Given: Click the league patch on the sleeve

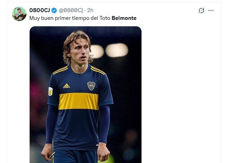Looking at the screenshot, I should 50,91.
